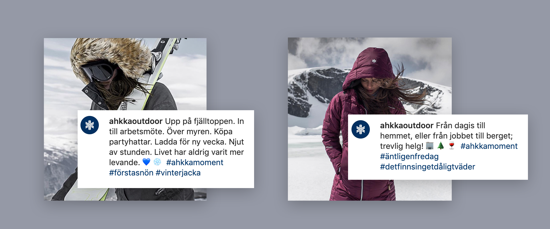Click the office building emoji in right caption
Screen dimensions: 550x229
(430, 146)
